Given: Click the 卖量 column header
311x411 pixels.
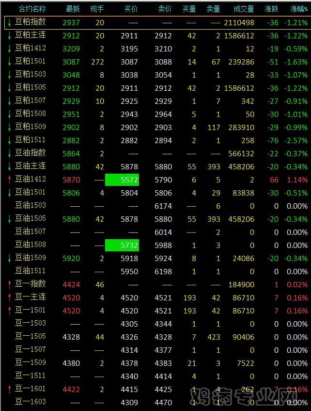Looking at the screenshot, I should pyautogui.click(x=213, y=9).
